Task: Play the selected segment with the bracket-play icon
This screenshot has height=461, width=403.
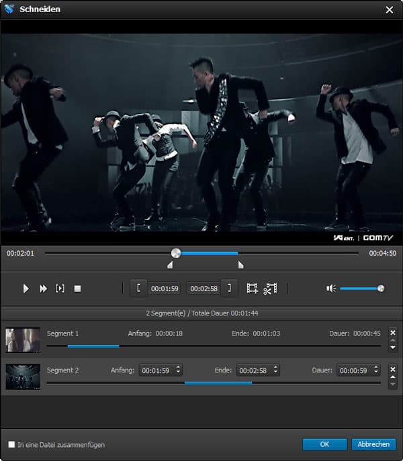Action: (x=60, y=289)
